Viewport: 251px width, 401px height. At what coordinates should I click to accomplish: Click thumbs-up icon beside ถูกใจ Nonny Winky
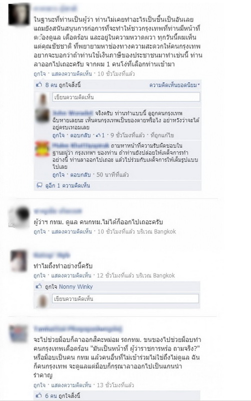click(39, 286)
